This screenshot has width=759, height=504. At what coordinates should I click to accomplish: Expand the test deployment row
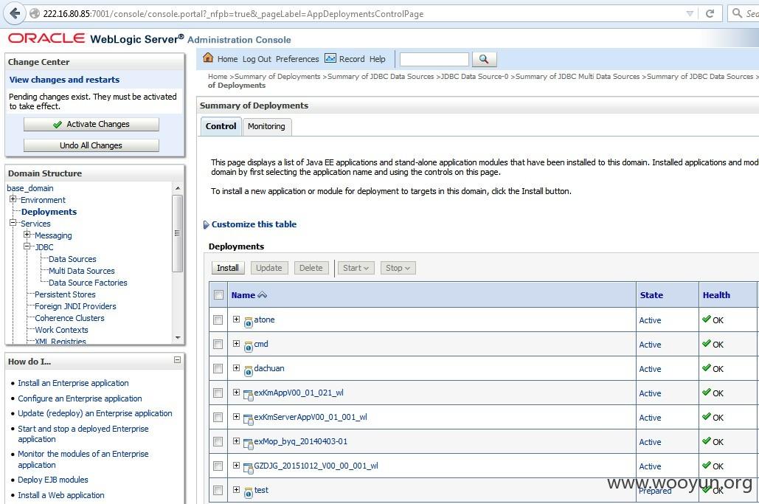(x=236, y=489)
